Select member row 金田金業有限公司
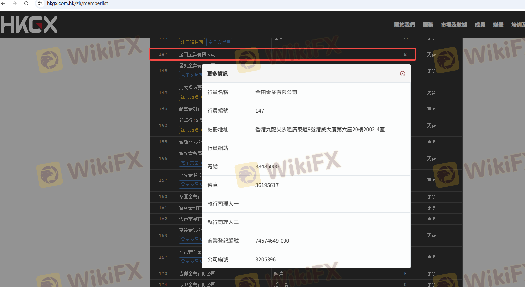This screenshot has height=287, width=525. pyautogui.click(x=197, y=54)
